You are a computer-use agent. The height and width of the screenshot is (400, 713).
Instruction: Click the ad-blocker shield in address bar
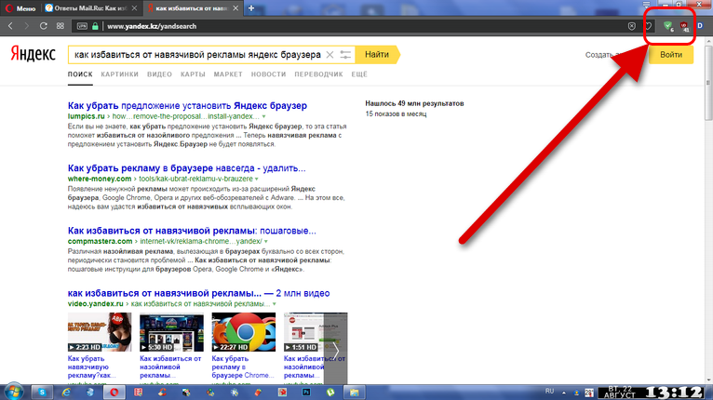pos(632,26)
